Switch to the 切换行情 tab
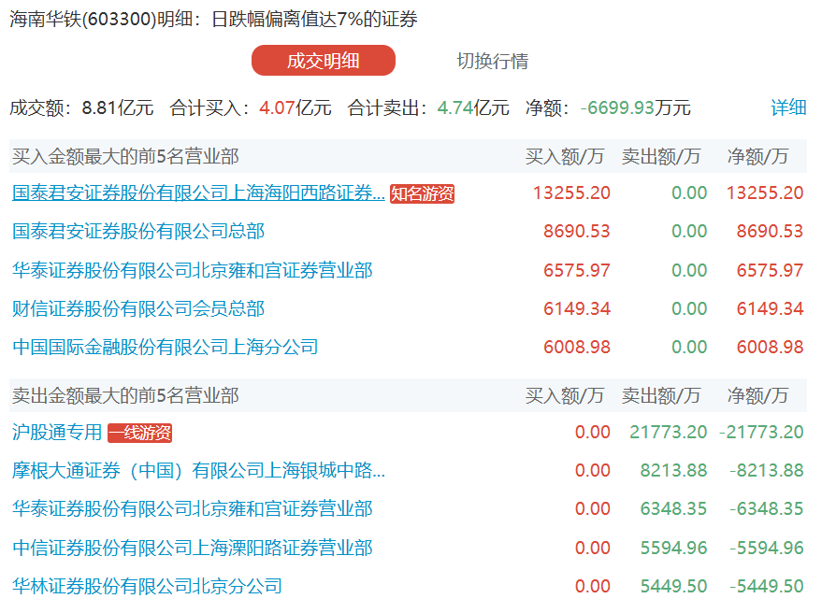The width and height of the screenshot is (822, 613). pos(492,61)
